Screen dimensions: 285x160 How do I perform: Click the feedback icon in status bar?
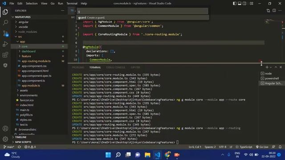pyautogui.click(x=273, y=147)
